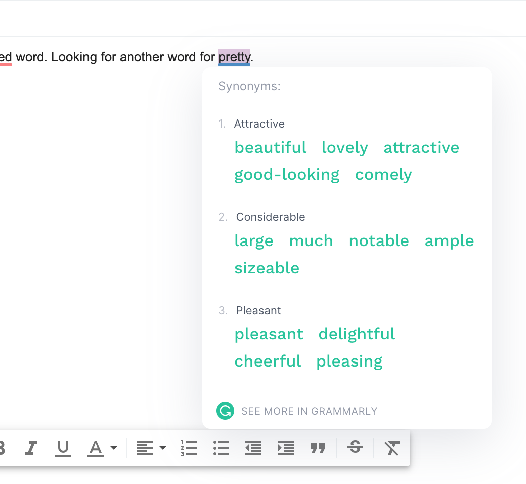Click the "Considerable" meaning heading

[271, 217]
